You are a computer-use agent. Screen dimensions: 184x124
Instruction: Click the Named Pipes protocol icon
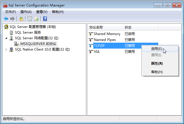point(91,40)
